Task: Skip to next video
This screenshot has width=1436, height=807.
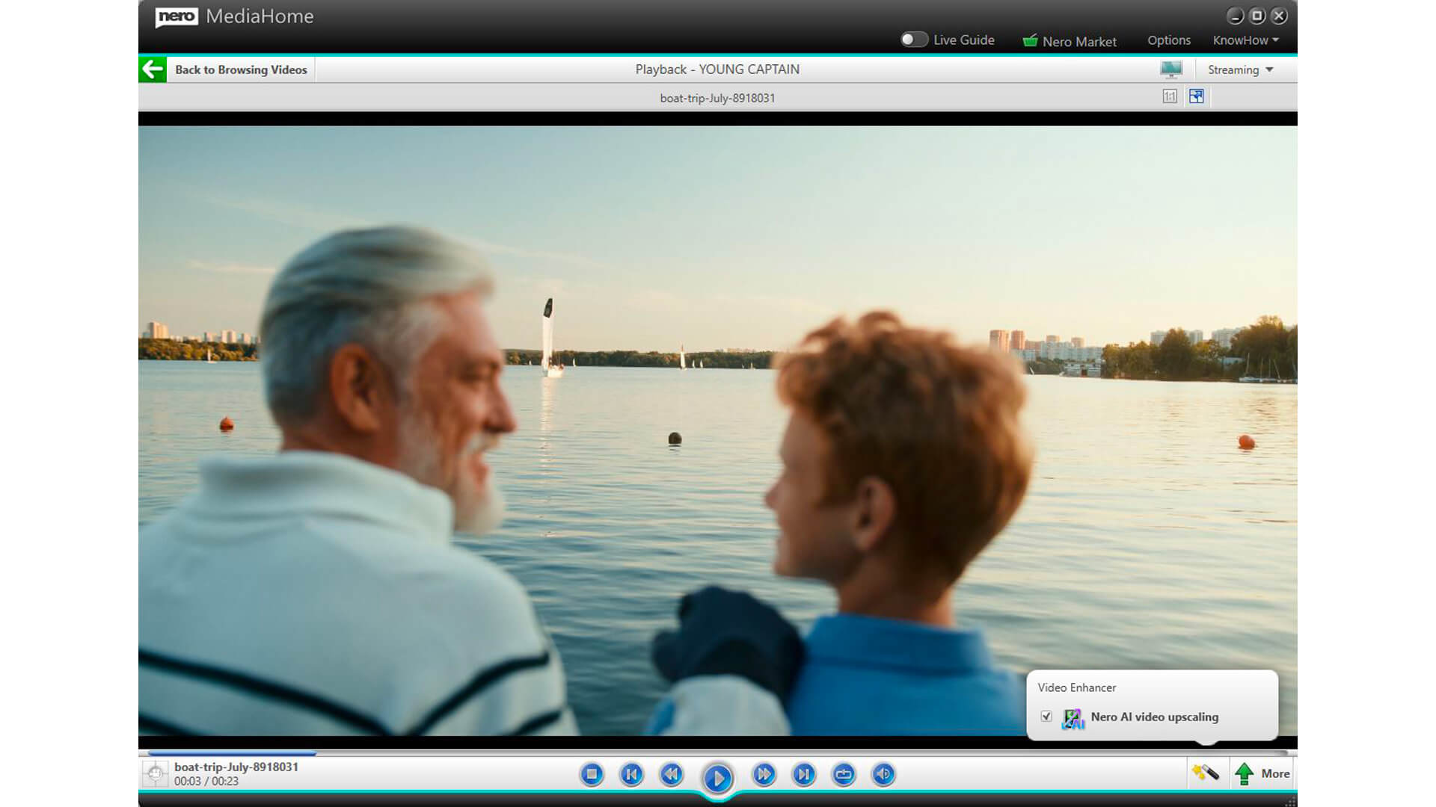Action: (804, 774)
